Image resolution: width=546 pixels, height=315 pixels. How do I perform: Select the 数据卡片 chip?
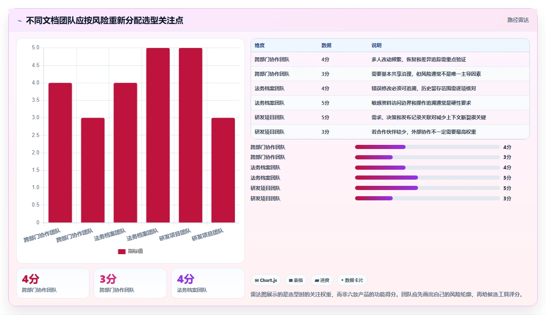[352, 280]
